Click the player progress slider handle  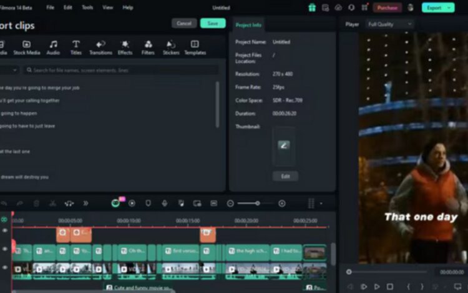(349, 272)
